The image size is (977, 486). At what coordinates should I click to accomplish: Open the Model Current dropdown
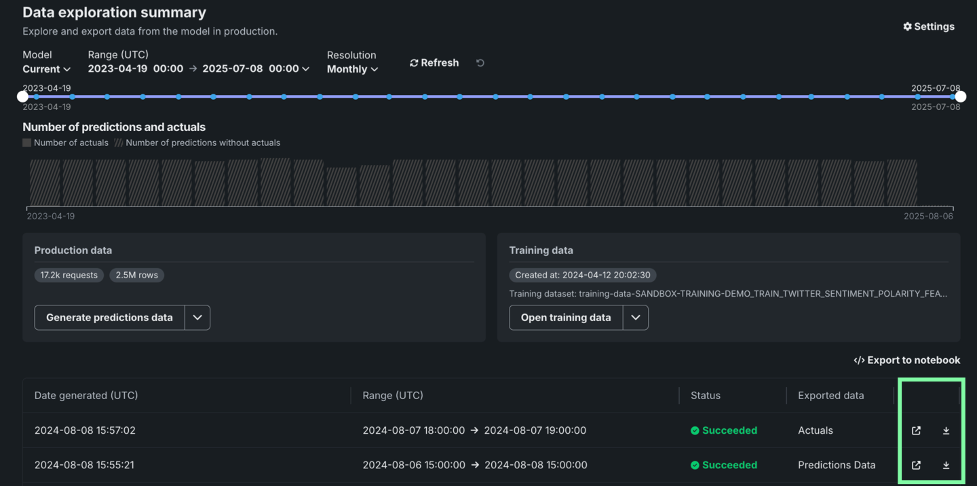(46, 69)
